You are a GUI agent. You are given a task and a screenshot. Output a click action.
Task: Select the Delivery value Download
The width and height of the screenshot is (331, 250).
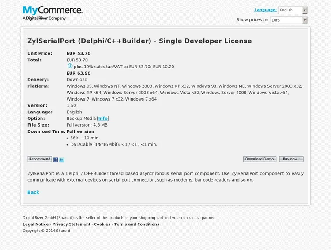point(77,80)
